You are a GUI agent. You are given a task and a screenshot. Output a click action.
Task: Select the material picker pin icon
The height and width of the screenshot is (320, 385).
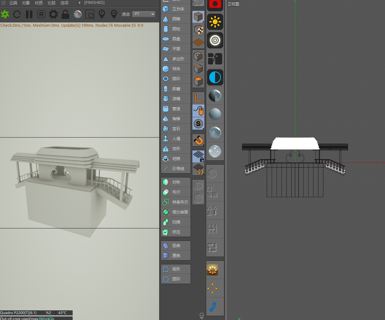tap(114, 14)
